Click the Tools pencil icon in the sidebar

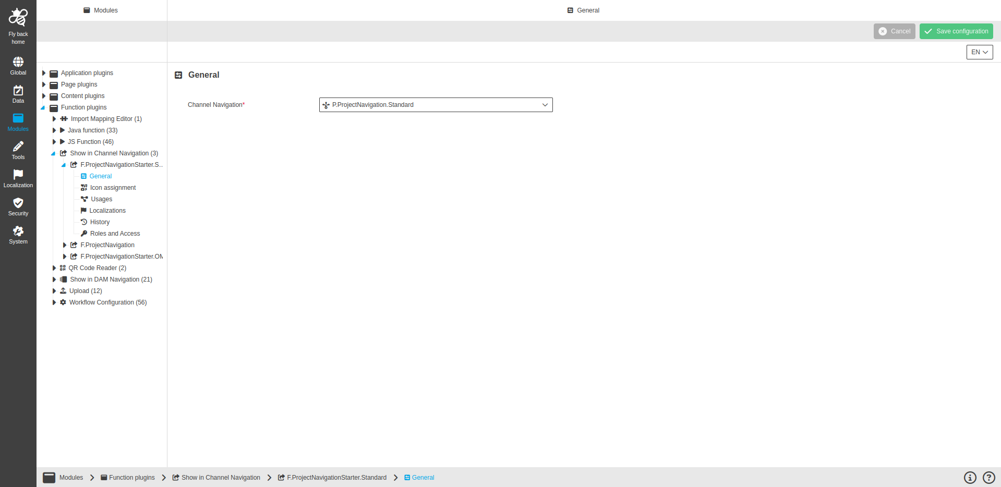(x=18, y=148)
